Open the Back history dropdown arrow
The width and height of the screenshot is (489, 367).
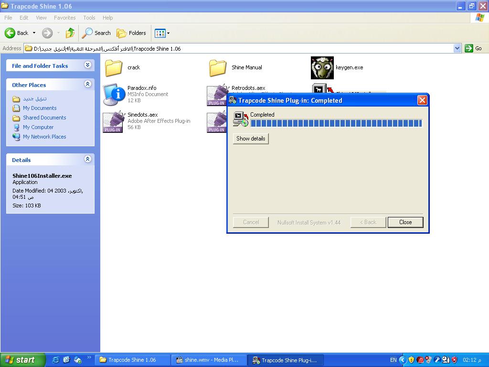click(34, 33)
